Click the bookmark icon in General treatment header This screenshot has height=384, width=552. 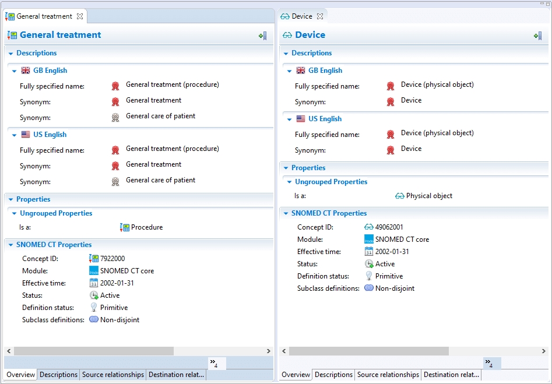tap(263, 36)
